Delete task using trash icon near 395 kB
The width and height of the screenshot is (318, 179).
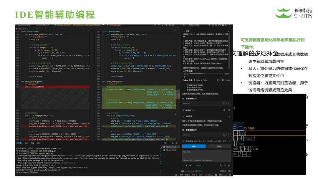pyautogui.click(x=223, y=80)
